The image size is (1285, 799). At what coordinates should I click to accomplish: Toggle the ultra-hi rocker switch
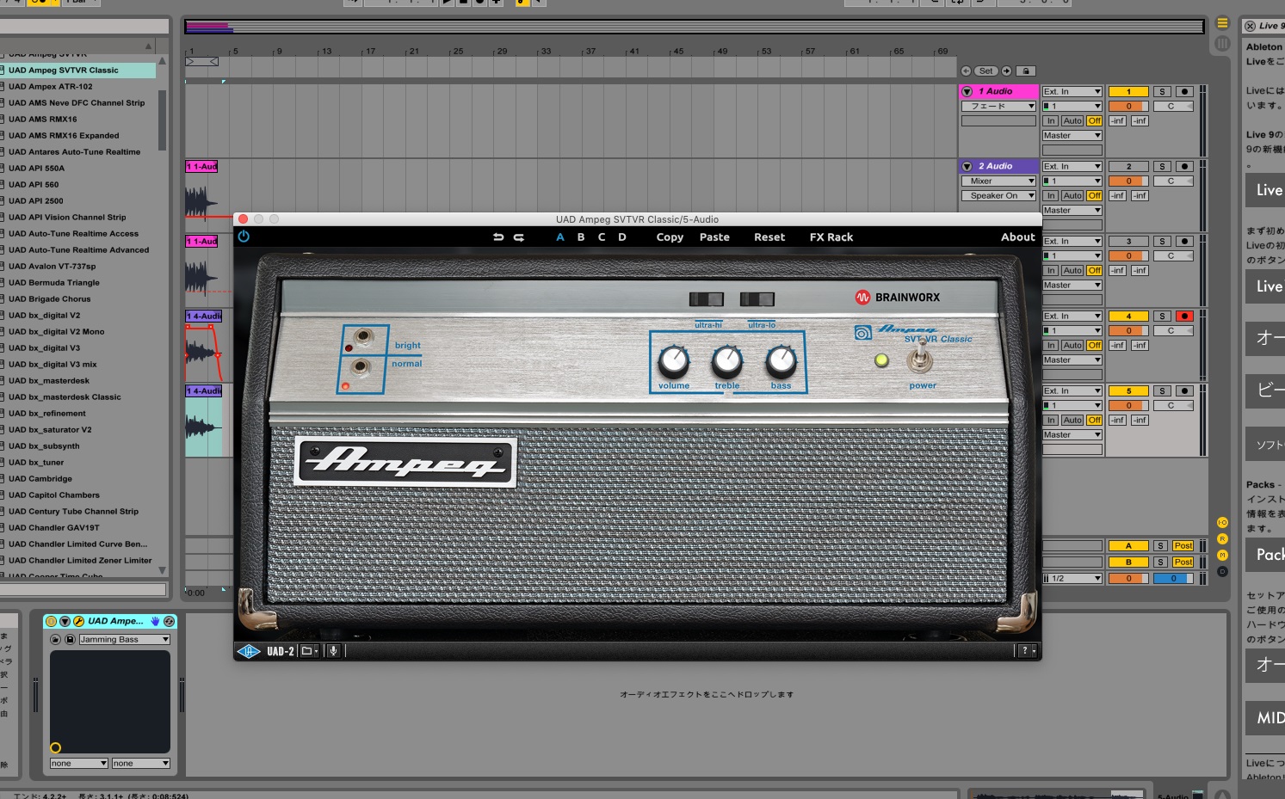(x=706, y=299)
